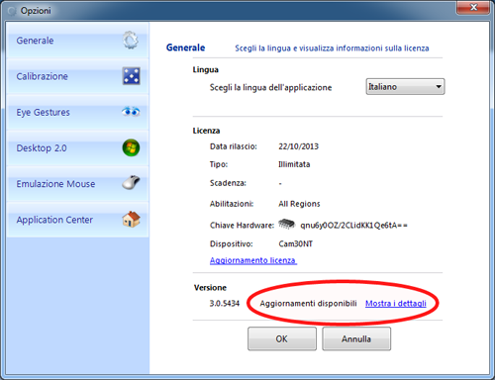This screenshot has width=495, height=380.
Task: Cancel with the Annulla button
Action: pyautogui.click(x=356, y=338)
